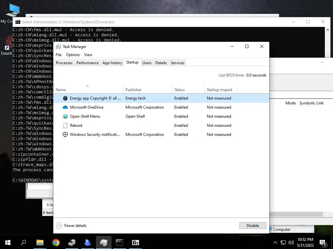Click Enabled status in the Reboot row
This screenshot has height=249, width=333.
click(181, 125)
